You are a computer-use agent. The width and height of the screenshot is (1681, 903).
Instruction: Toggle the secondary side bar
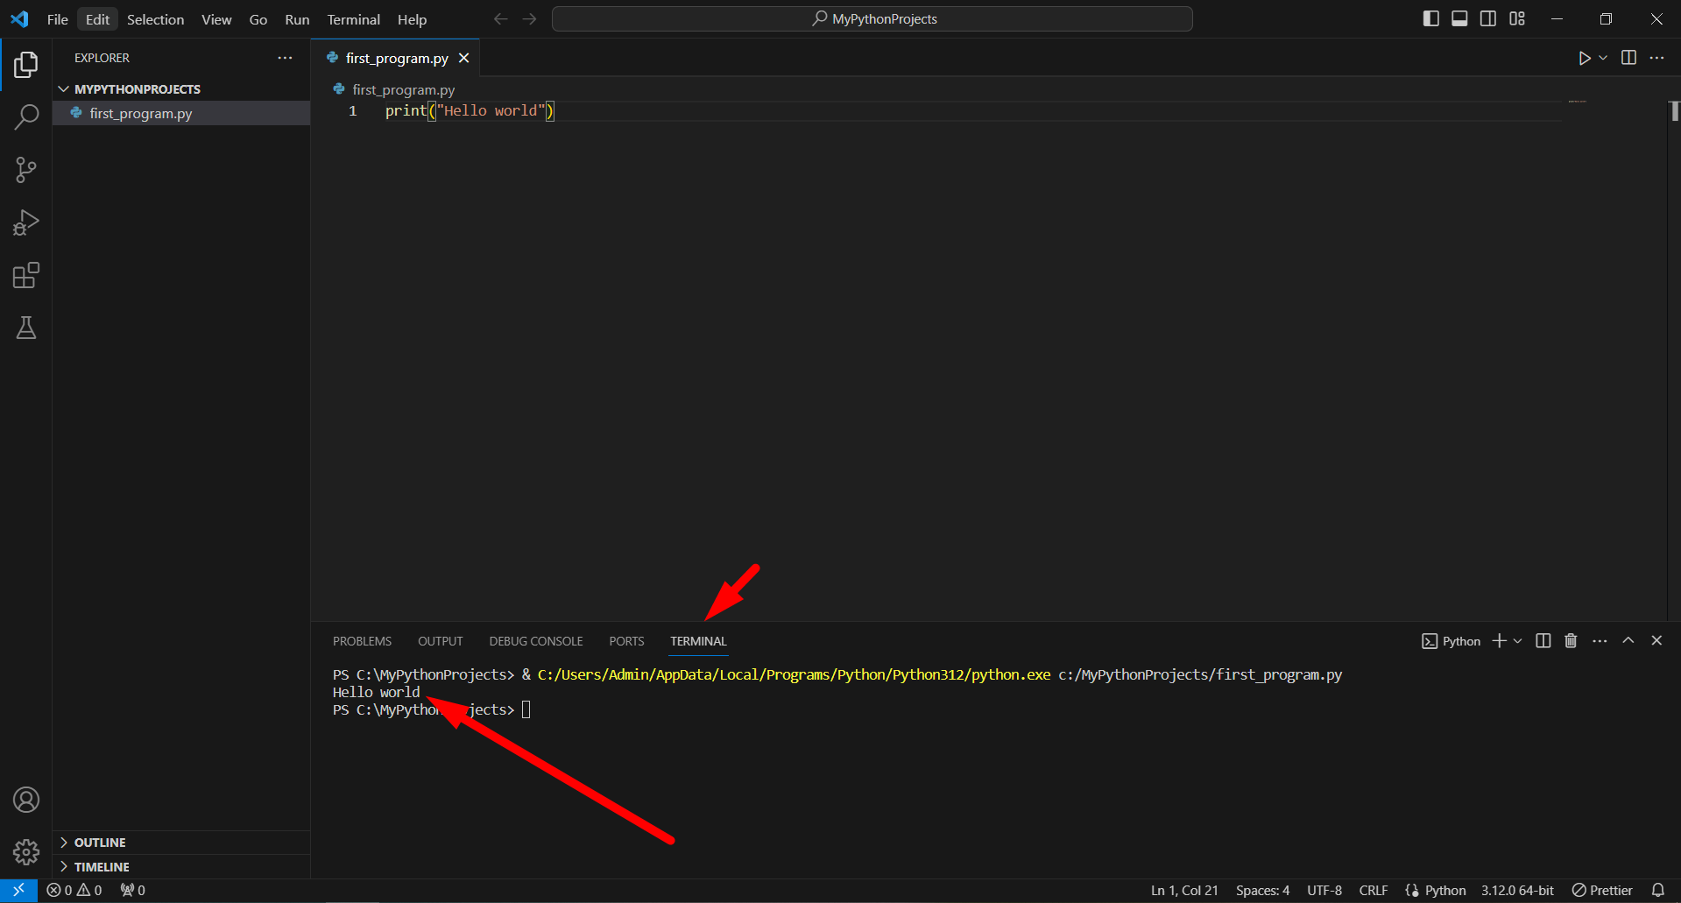point(1487,18)
